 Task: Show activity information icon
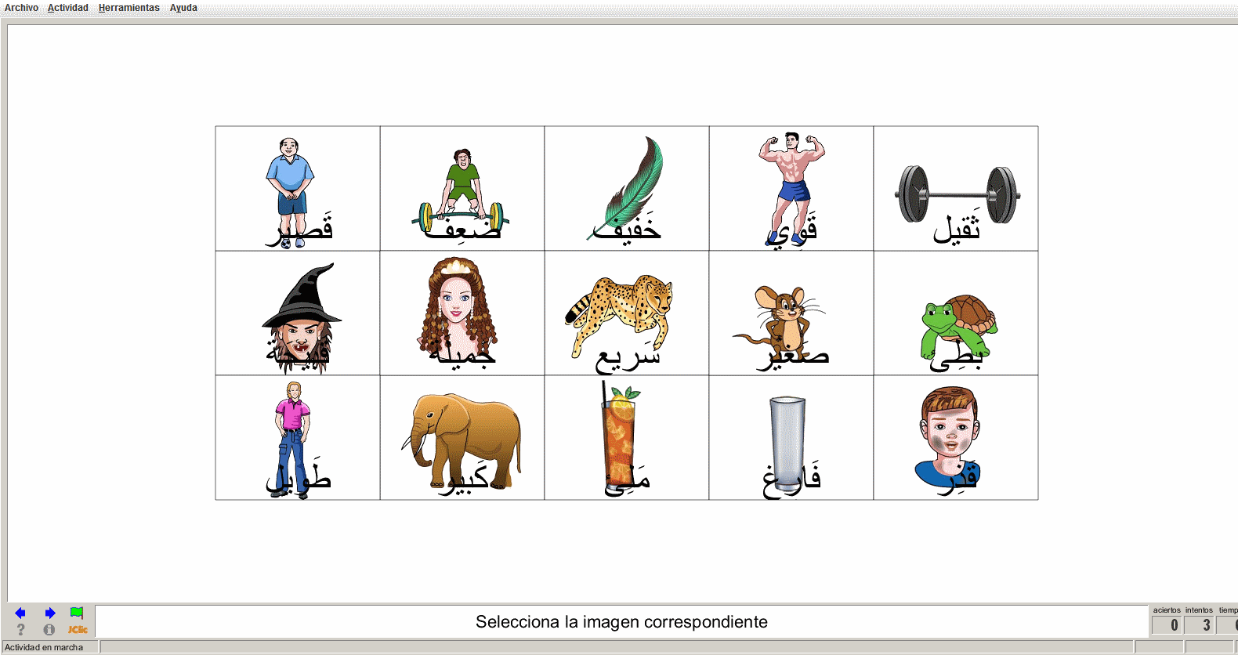(49, 629)
